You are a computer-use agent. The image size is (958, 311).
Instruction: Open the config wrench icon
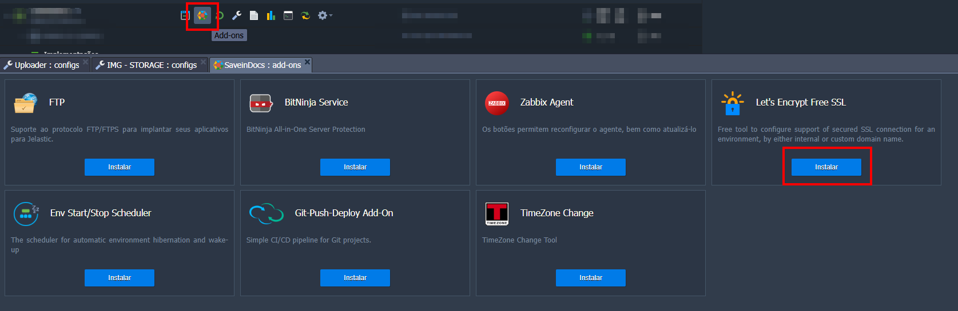click(237, 15)
